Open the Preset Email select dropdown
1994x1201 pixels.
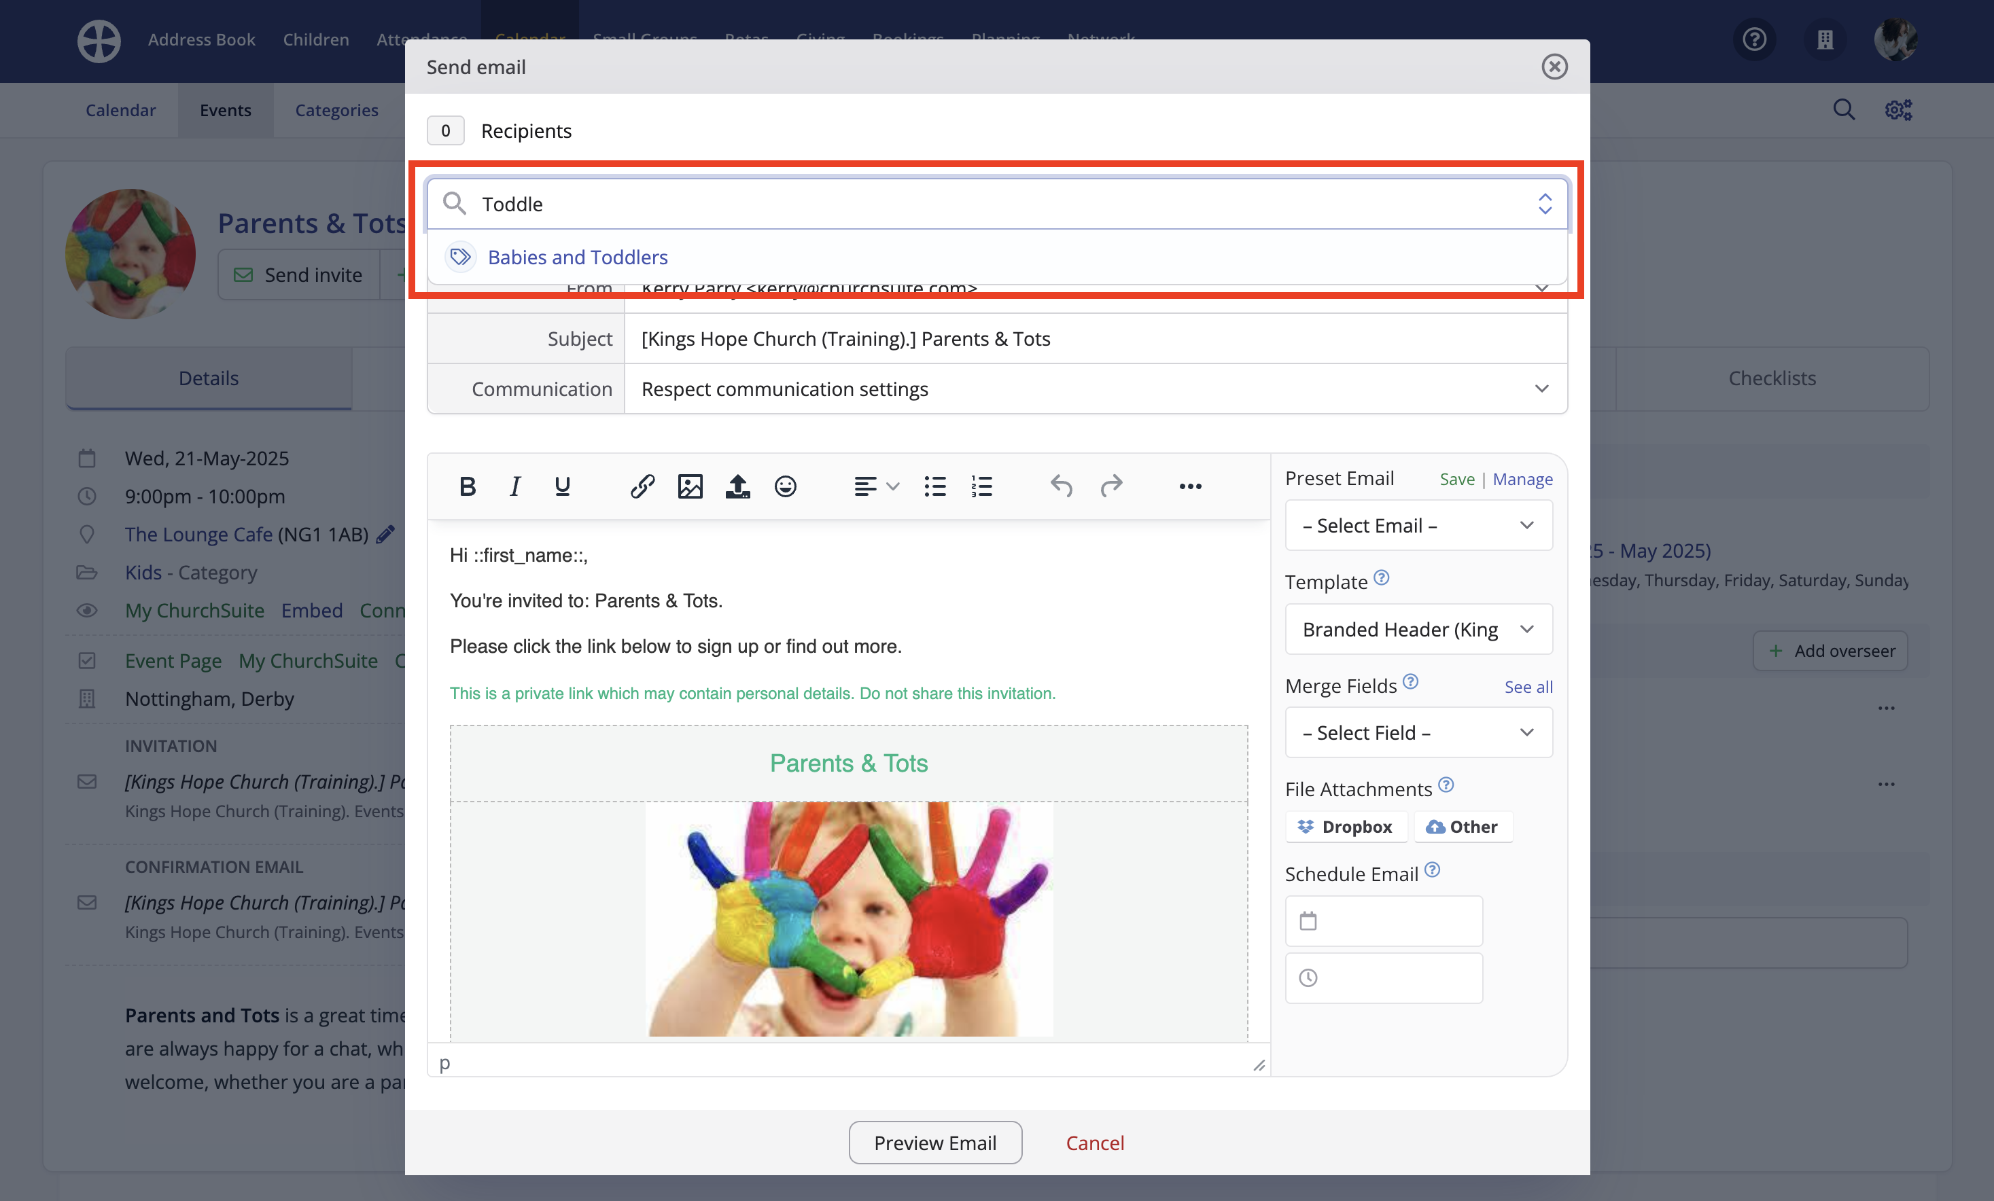1418,526
